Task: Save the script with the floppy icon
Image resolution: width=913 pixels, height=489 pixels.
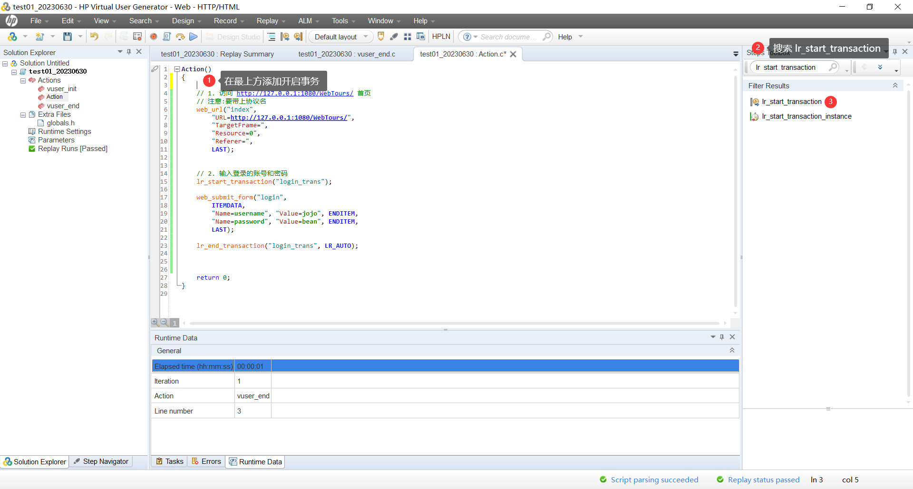Action: coord(68,37)
